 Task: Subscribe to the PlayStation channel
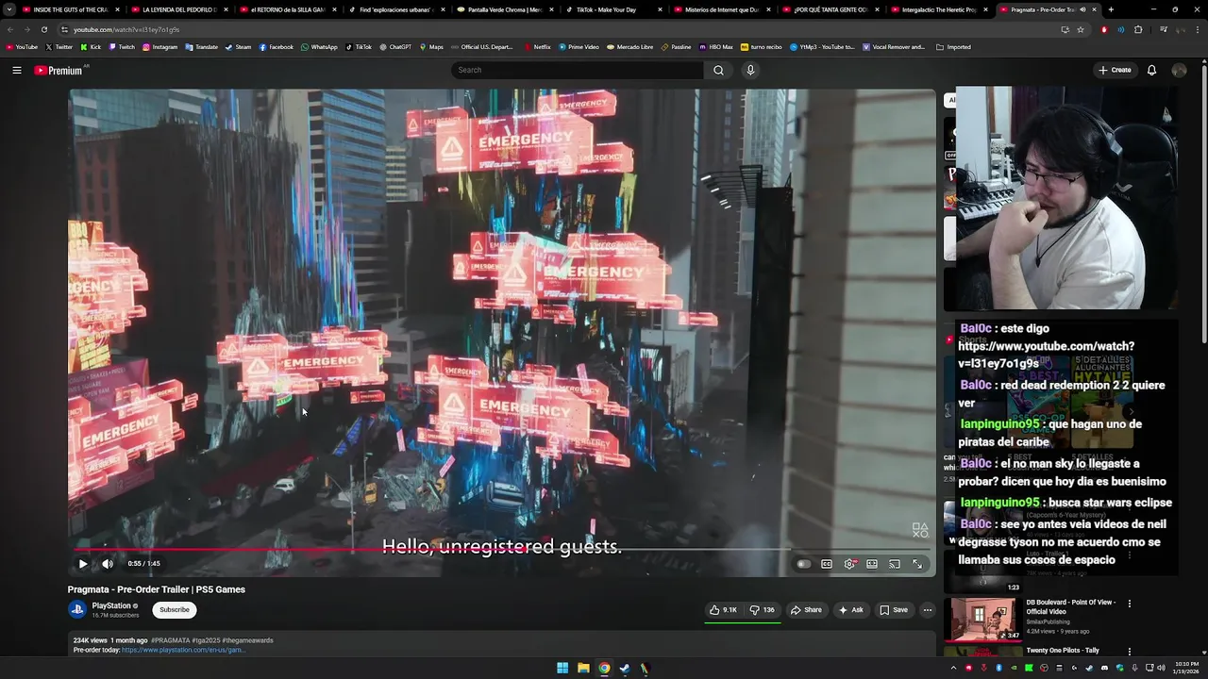pos(175,610)
